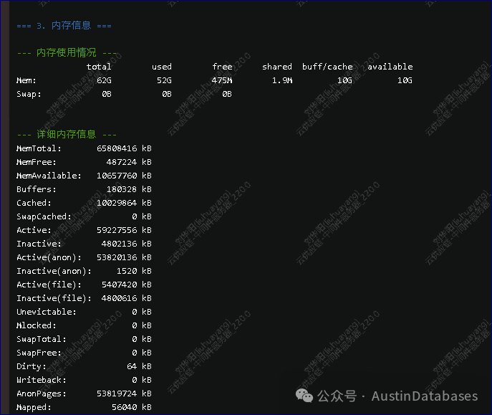Click the value '1520 kB'
Screen dimensions: 492x415
[134, 271]
